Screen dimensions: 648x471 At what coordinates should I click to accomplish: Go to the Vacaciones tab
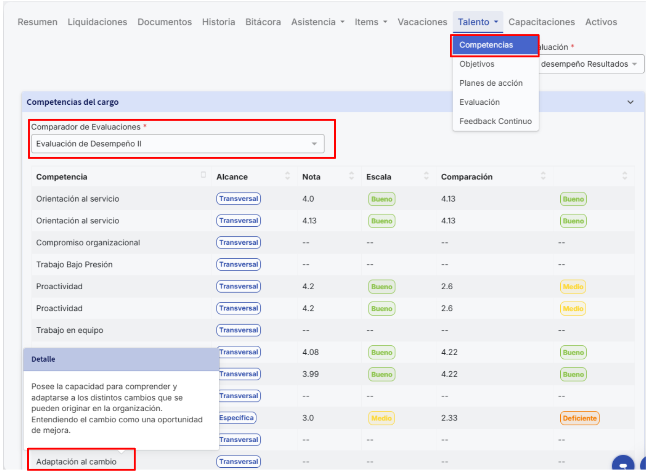[x=422, y=22]
